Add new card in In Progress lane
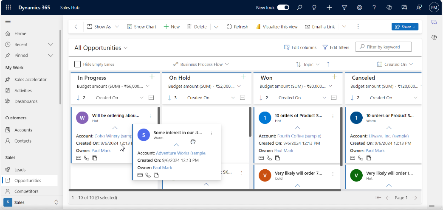This screenshot has width=443, height=210. 152,77
